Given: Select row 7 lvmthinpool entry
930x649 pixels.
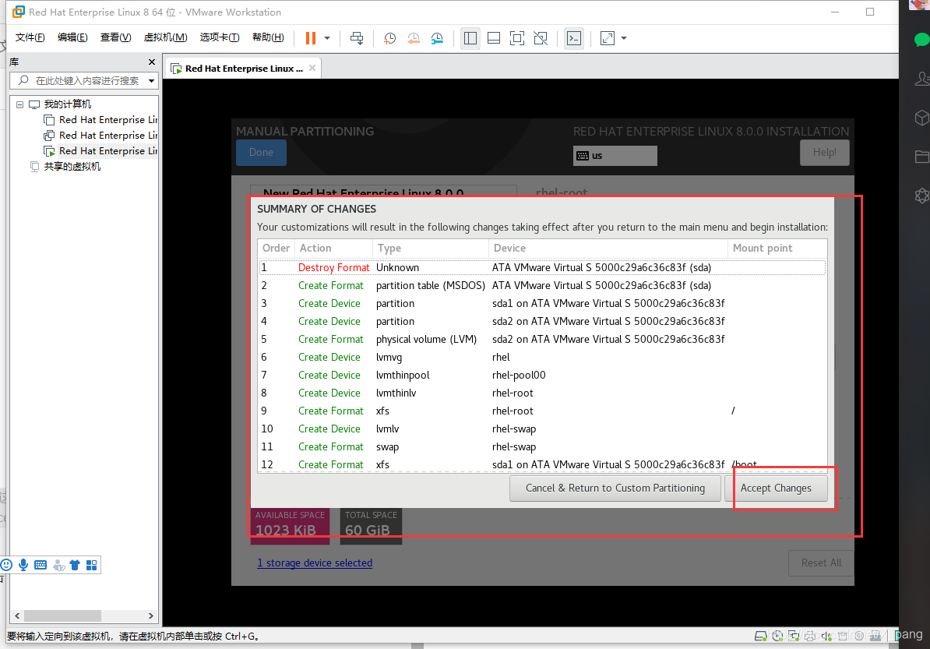Looking at the screenshot, I should 541,375.
